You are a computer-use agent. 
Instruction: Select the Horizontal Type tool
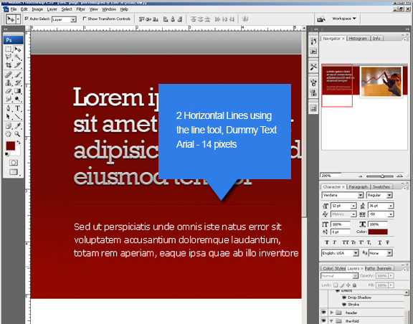[18, 108]
